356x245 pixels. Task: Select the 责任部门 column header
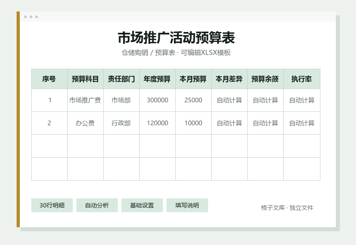coord(121,79)
